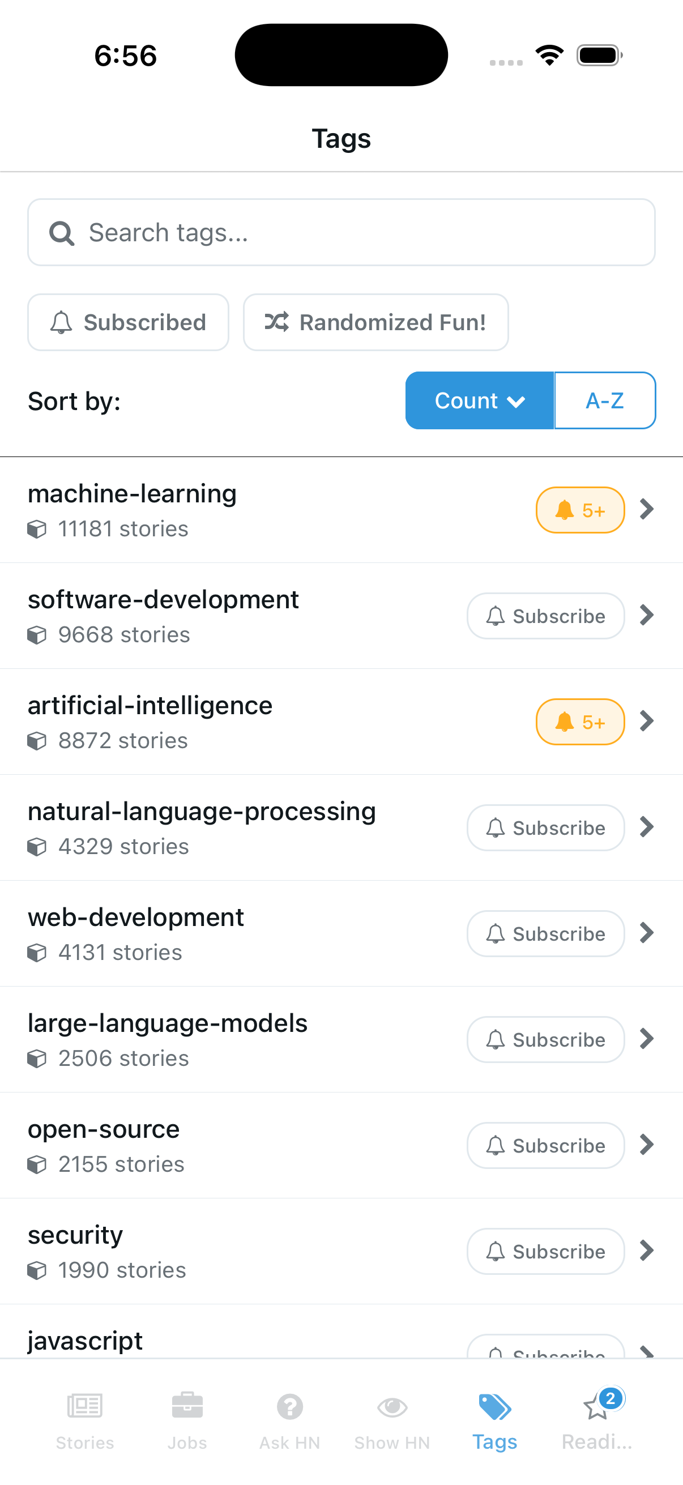Tap the 5+ badge on artificial-intelligence

pyautogui.click(x=580, y=722)
